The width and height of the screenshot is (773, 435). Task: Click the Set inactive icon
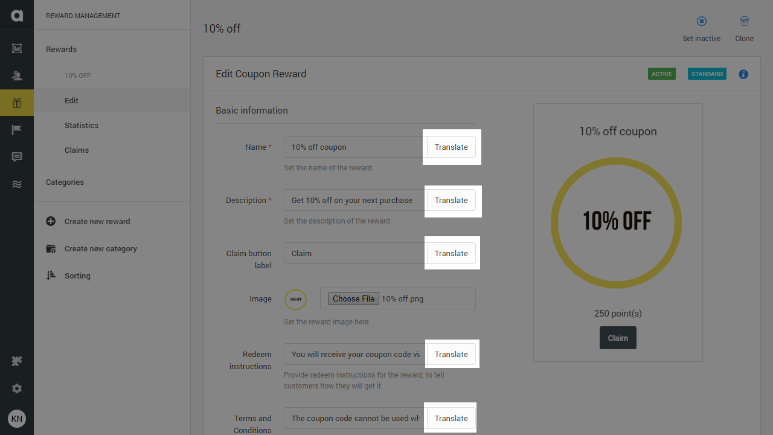click(x=702, y=21)
